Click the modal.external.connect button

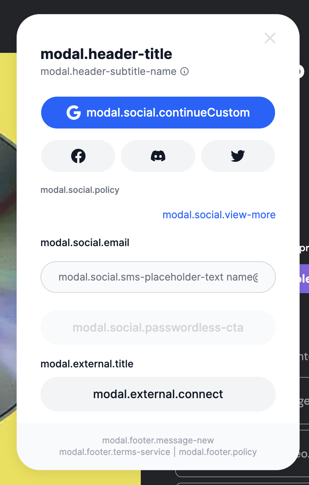click(x=158, y=394)
